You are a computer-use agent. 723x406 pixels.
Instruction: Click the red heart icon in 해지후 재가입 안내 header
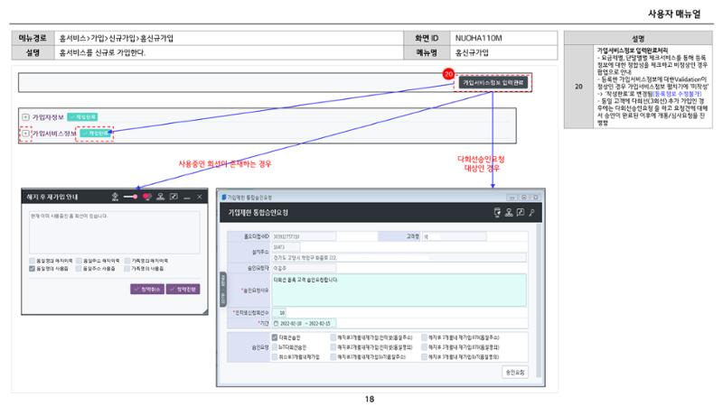pyautogui.click(x=147, y=197)
